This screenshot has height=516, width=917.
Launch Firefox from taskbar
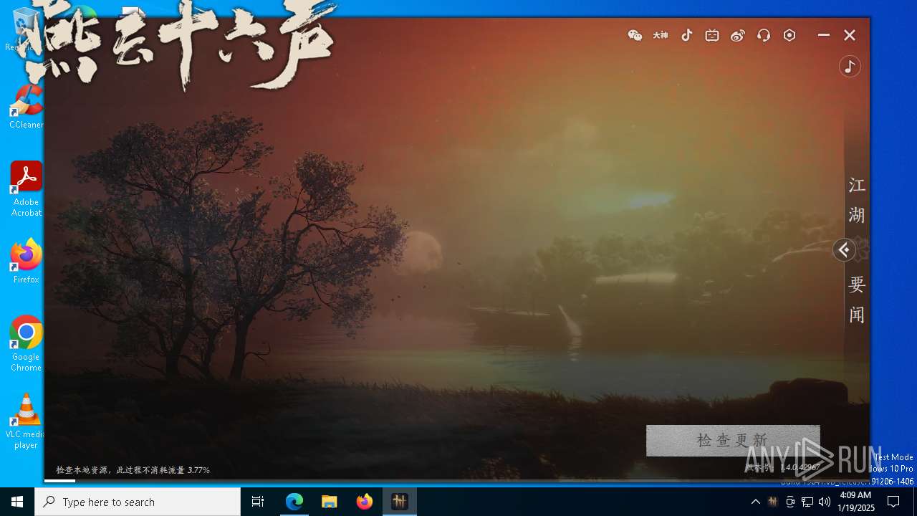[x=365, y=502]
